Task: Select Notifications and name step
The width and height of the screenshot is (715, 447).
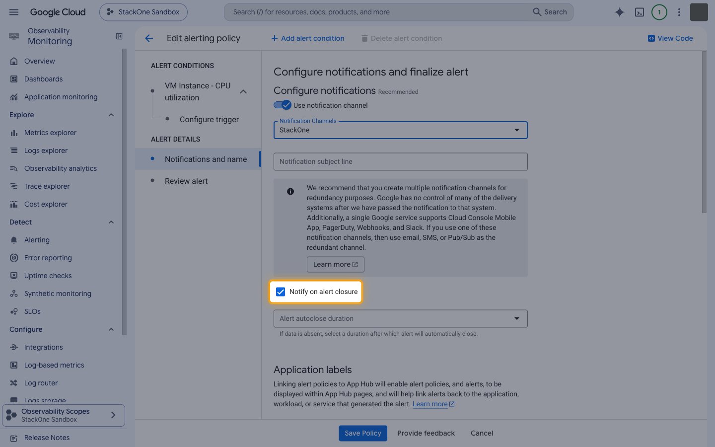Action: coord(198,159)
